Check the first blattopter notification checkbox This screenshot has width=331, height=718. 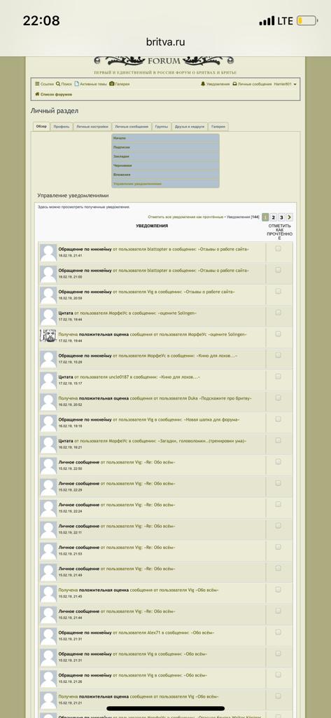278,249
